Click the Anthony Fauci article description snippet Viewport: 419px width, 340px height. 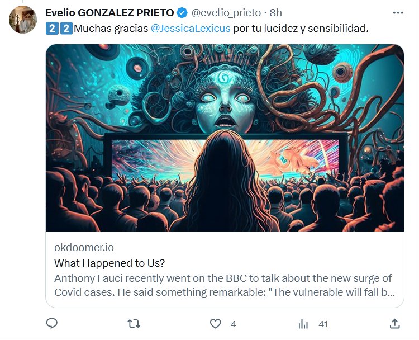(x=223, y=285)
